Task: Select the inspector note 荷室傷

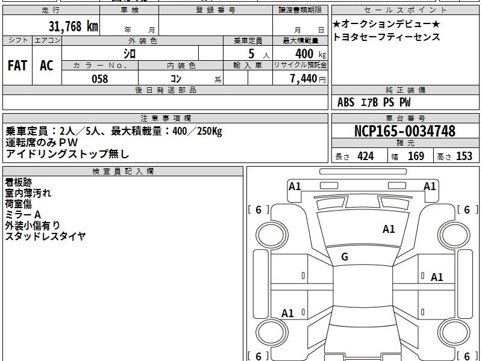Action: tap(19, 204)
